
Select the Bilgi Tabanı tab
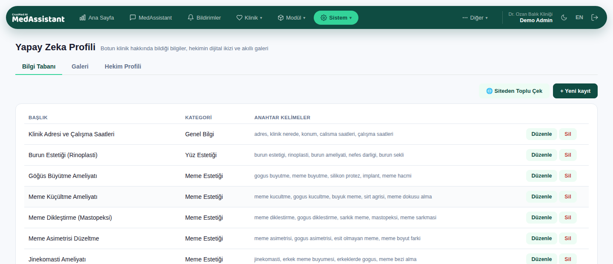(x=39, y=67)
